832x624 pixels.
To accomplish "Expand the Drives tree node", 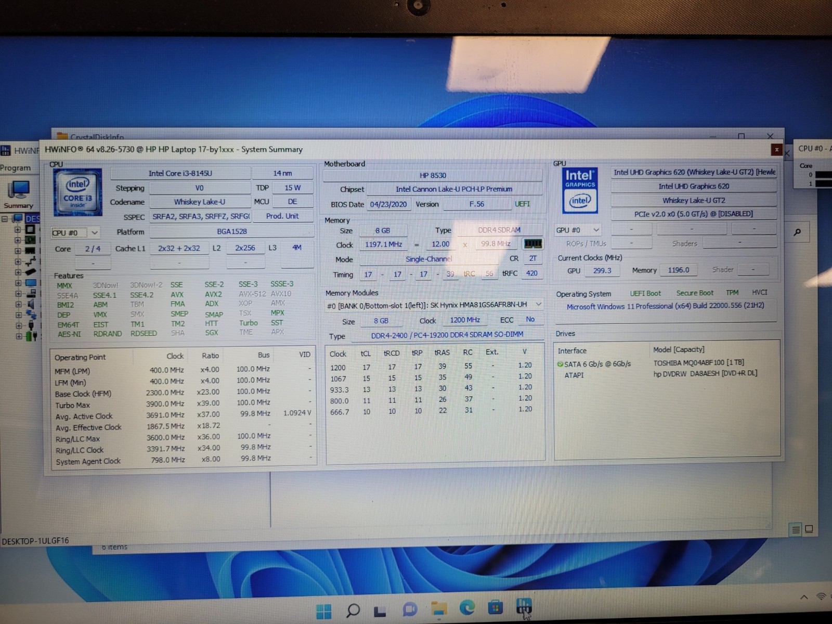I will [x=18, y=294].
